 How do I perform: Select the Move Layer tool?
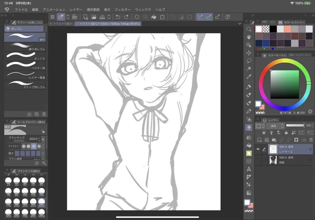click(x=249, y=53)
